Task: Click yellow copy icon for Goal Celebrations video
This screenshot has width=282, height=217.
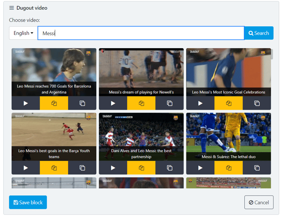Action: coord(229,103)
